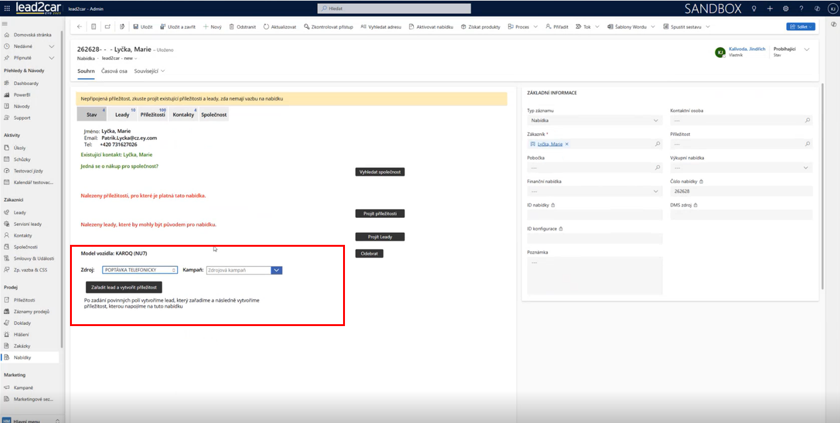Click the settings gear in top bar

786,9
